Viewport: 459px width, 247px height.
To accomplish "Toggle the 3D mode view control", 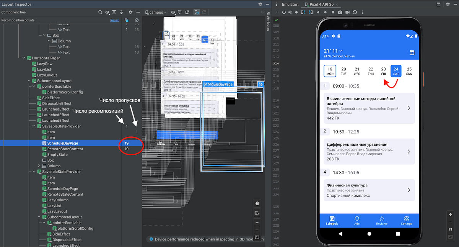I will coord(257,213).
